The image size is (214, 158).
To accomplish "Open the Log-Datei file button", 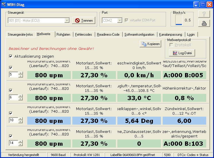I will (x=182, y=53).
